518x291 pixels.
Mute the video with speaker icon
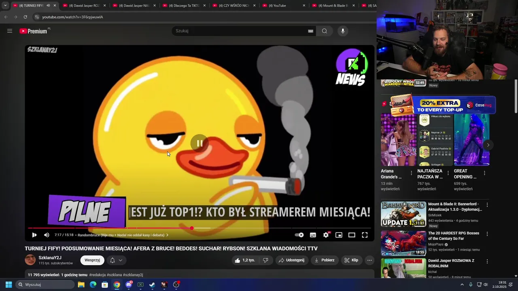point(47,235)
